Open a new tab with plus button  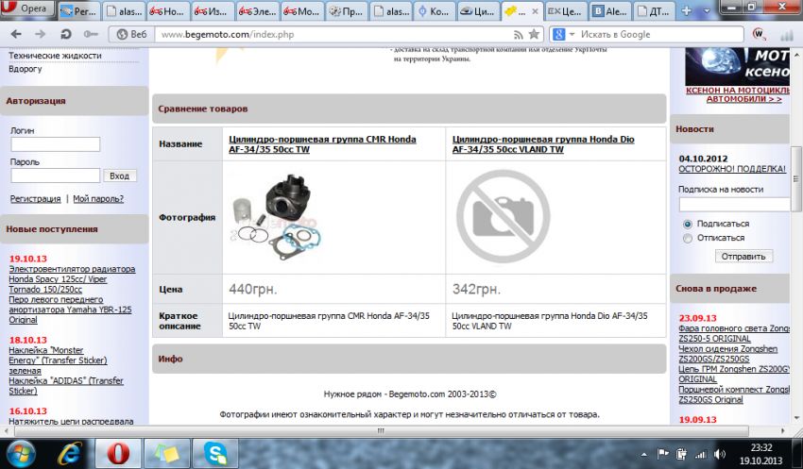(686, 10)
